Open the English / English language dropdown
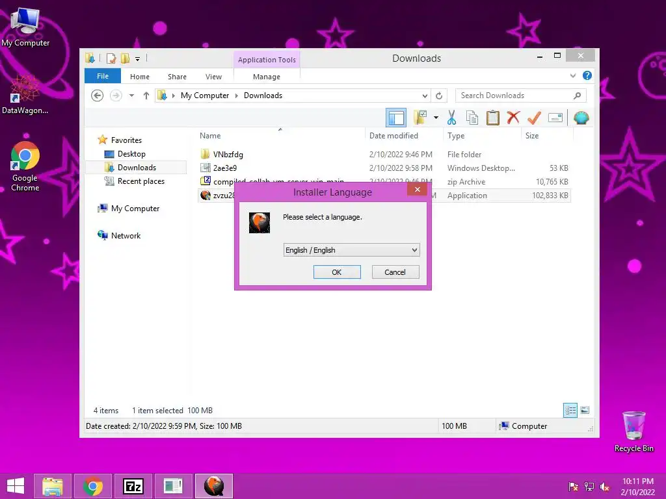Viewport: 666px width, 499px height. pyautogui.click(x=351, y=250)
